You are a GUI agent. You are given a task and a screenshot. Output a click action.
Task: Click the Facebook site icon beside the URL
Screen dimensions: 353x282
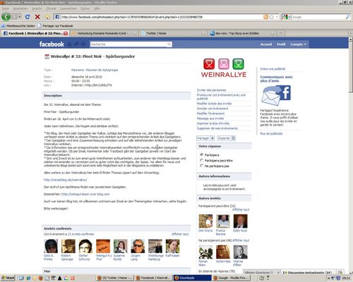[57, 17]
